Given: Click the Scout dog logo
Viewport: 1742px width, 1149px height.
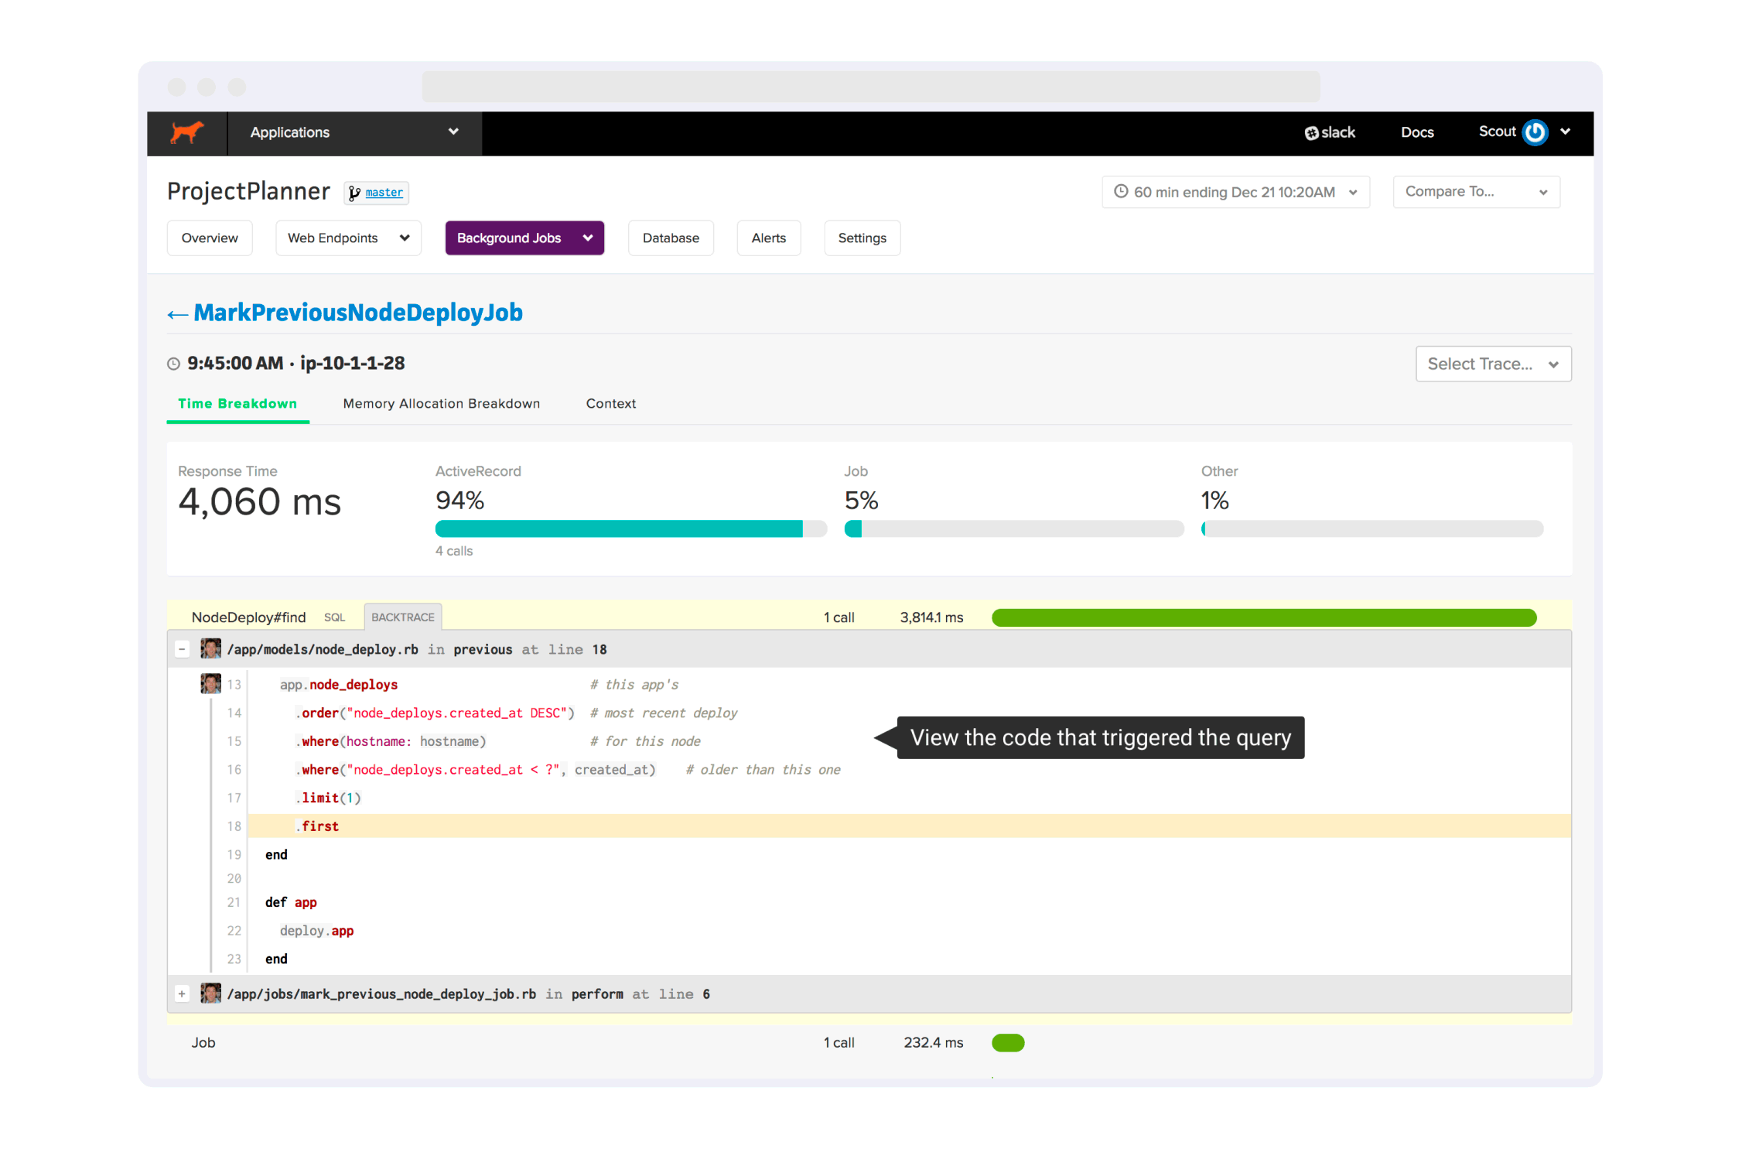Looking at the screenshot, I should [x=186, y=132].
